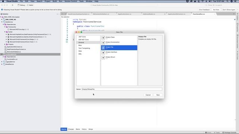Expand the LoggingService project
This screenshot has height=134, width=239.
click(2, 62)
